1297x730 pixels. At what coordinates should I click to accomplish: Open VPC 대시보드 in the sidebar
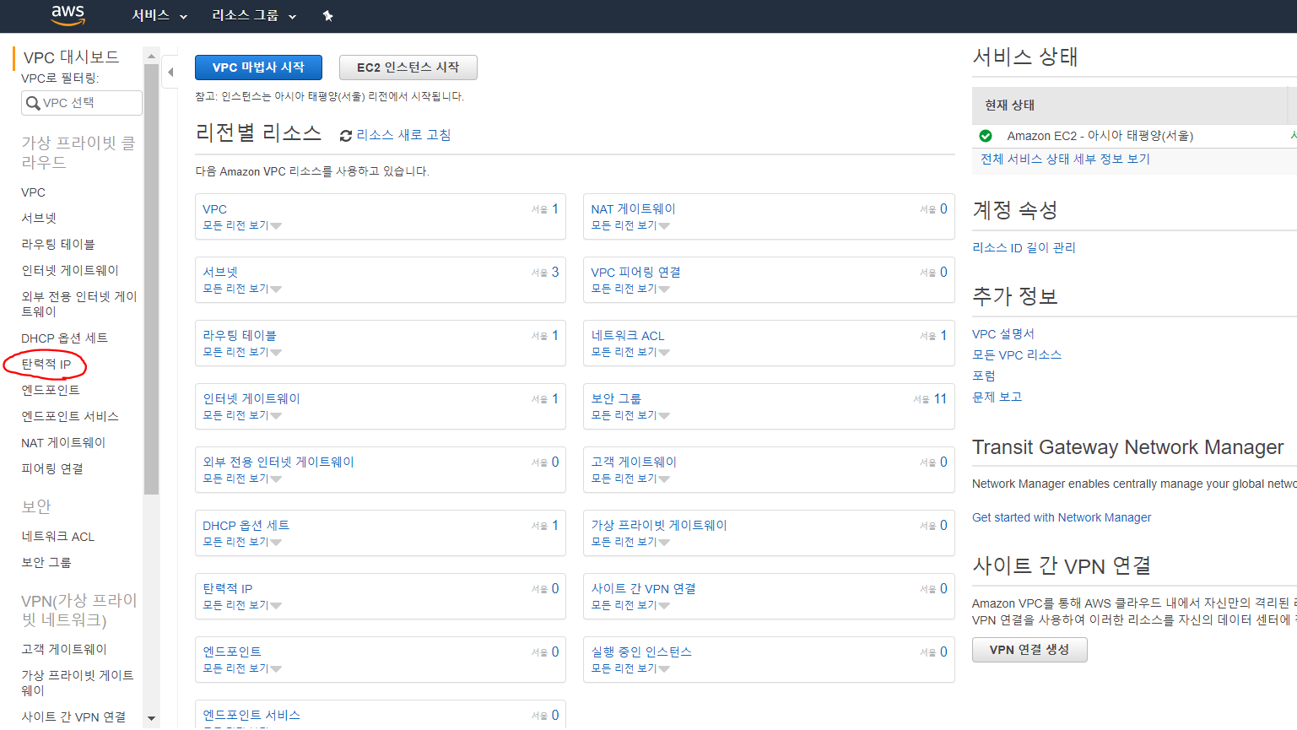coord(71,57)
